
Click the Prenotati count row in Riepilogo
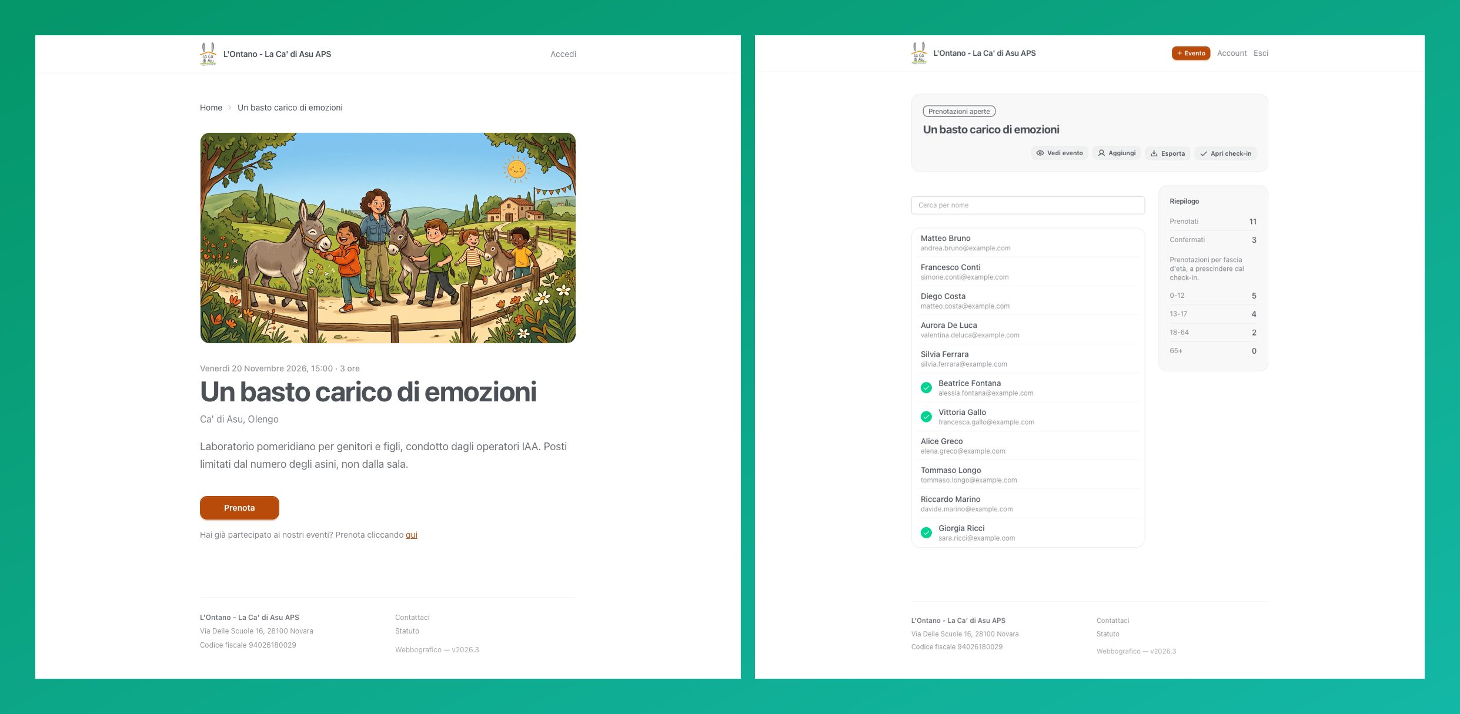pos(1213,222)
